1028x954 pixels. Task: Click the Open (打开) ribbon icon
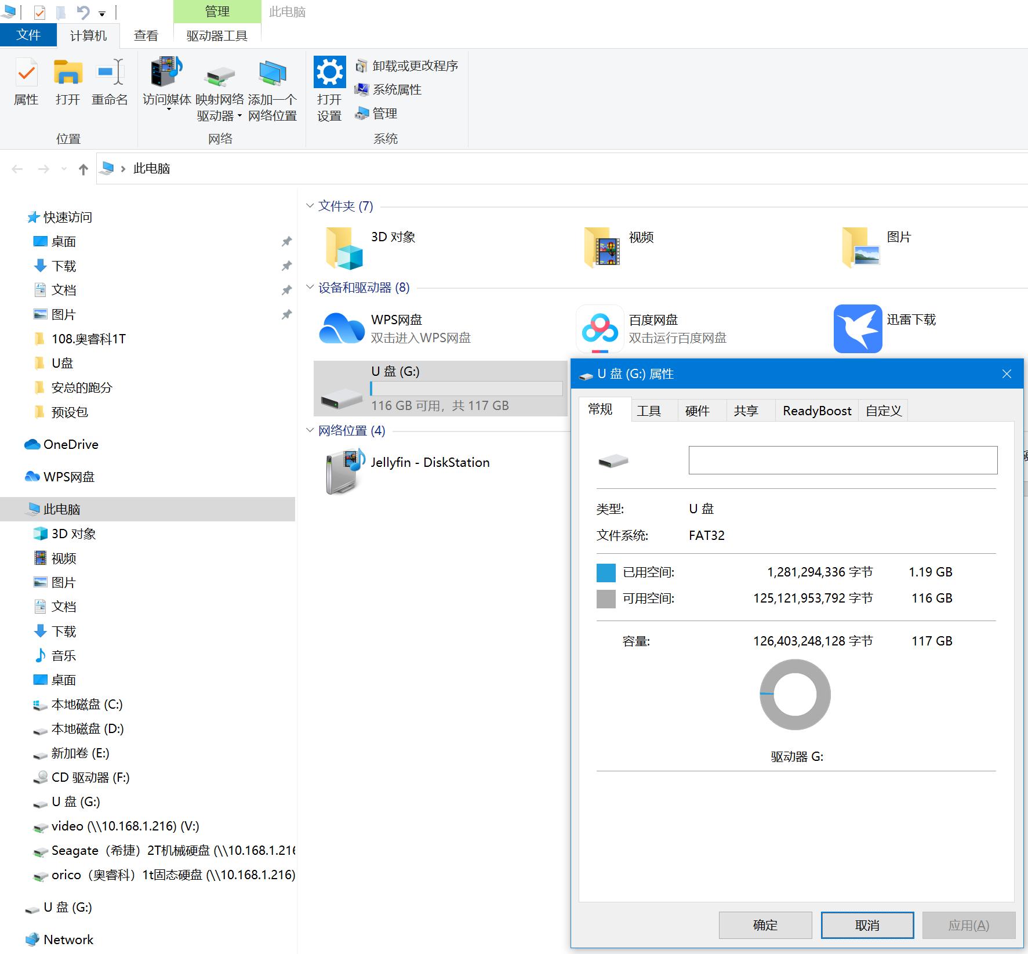click(68, 74)
